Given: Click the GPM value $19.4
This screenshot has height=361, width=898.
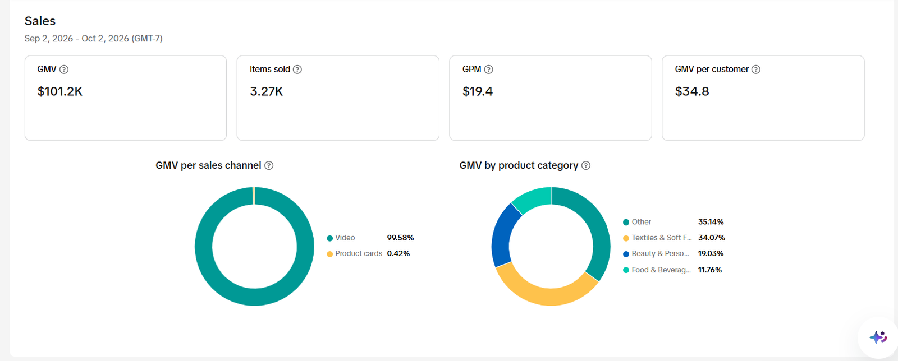Looking at the screenshot, I should pyautogui.click(x=478, y=91).
